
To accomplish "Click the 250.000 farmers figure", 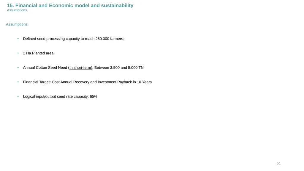I will tap(110, 39).
